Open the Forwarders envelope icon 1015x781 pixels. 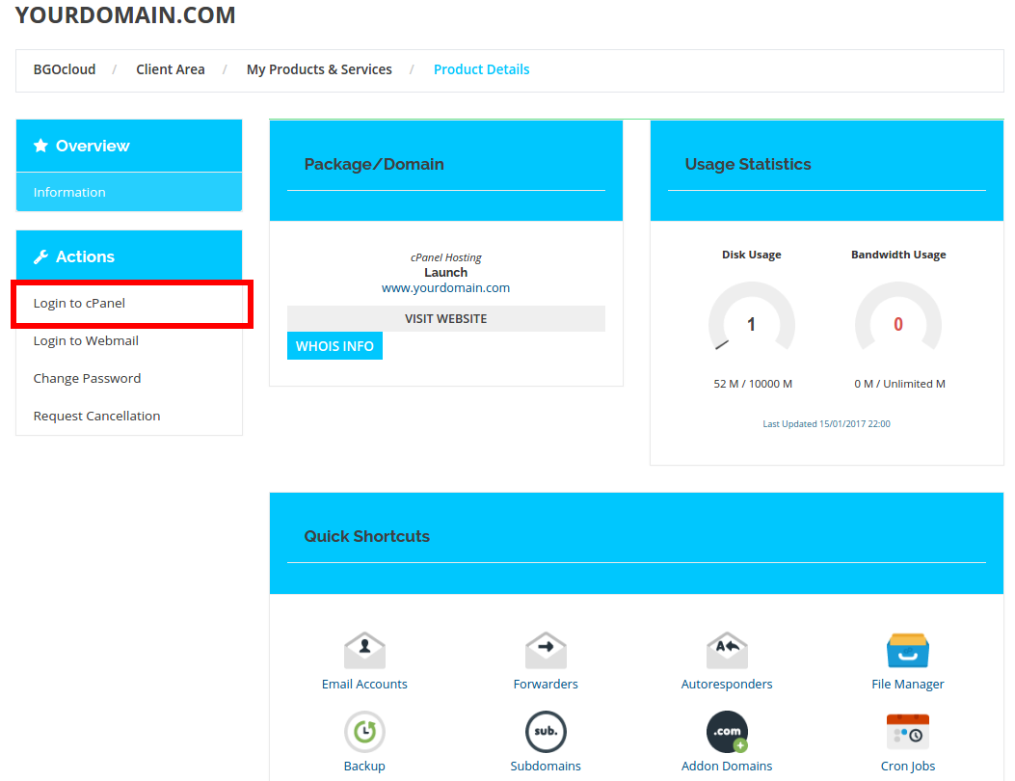click(x=546, y=650)
